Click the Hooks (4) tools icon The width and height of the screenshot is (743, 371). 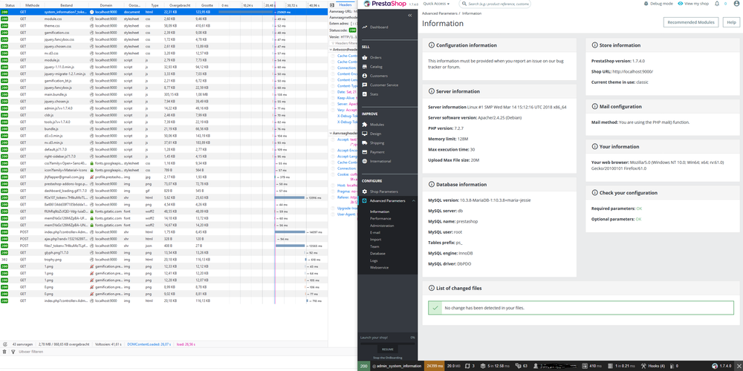click(x=643, y=366)
